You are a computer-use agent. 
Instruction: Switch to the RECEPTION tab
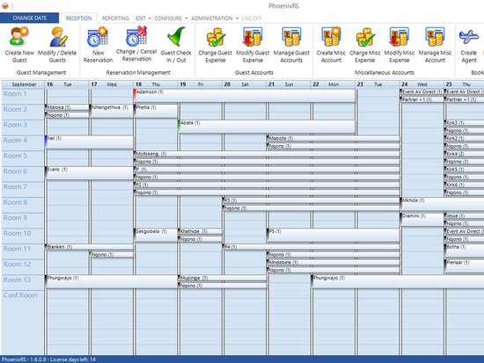78,18
